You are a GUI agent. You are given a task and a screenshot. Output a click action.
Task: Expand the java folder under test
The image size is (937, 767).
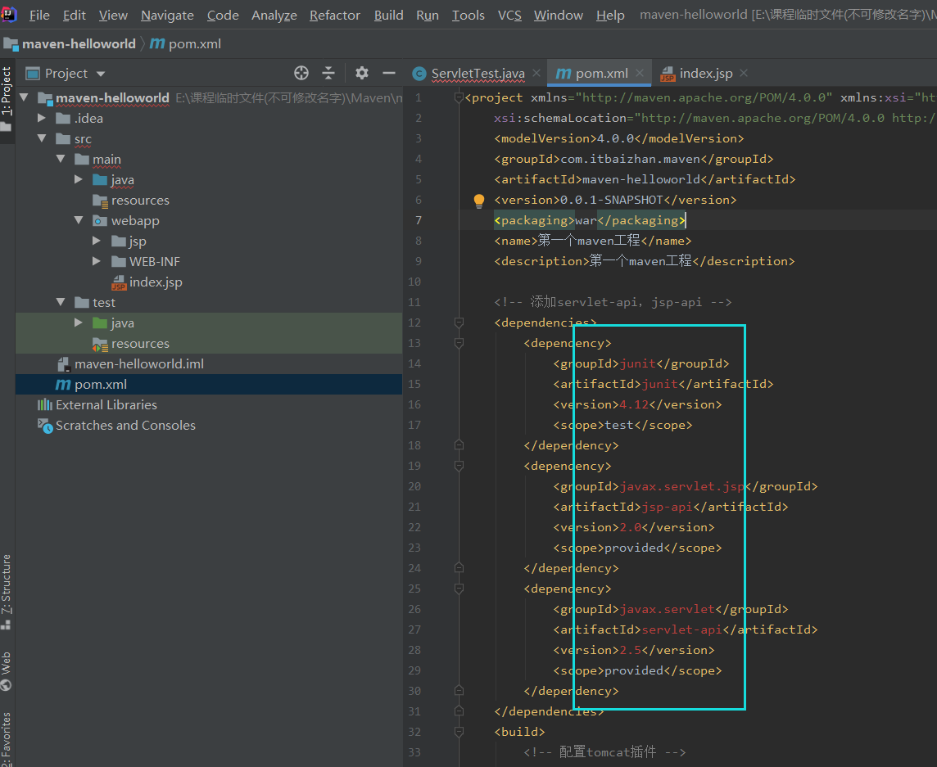tap(79, 323)
